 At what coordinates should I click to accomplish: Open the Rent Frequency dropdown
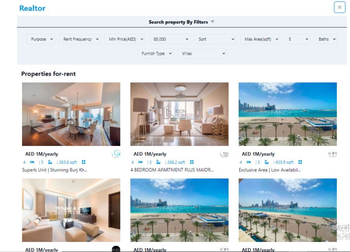(x=80, y=39)
